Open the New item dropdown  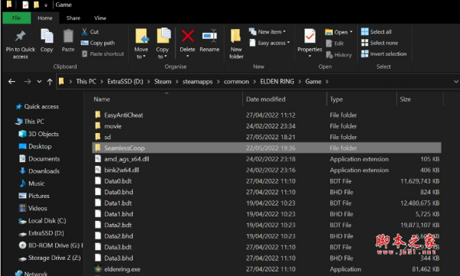click(x=268, y=31)
